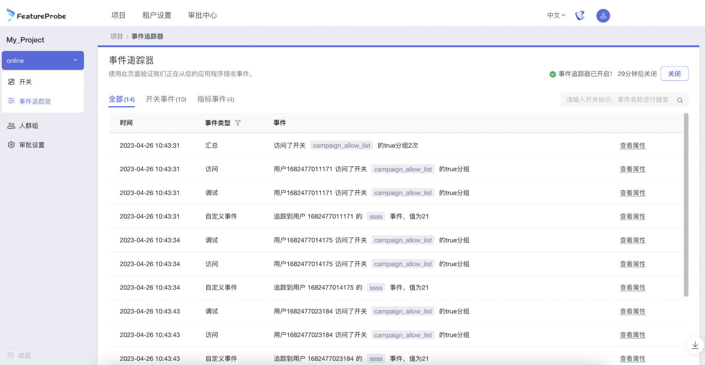
Task: Focus the event search input field
Action: 617,100
